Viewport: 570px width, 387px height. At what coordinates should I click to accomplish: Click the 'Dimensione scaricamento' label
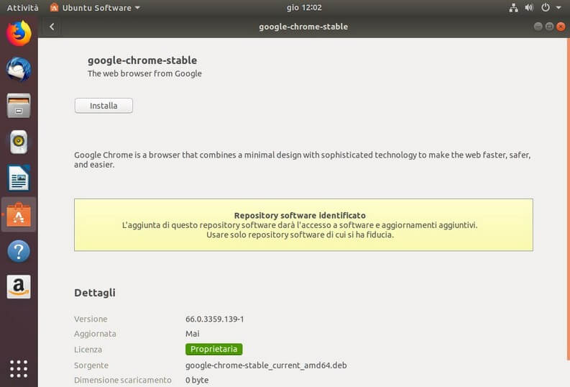pyautogui.click(x=123, y=380)
